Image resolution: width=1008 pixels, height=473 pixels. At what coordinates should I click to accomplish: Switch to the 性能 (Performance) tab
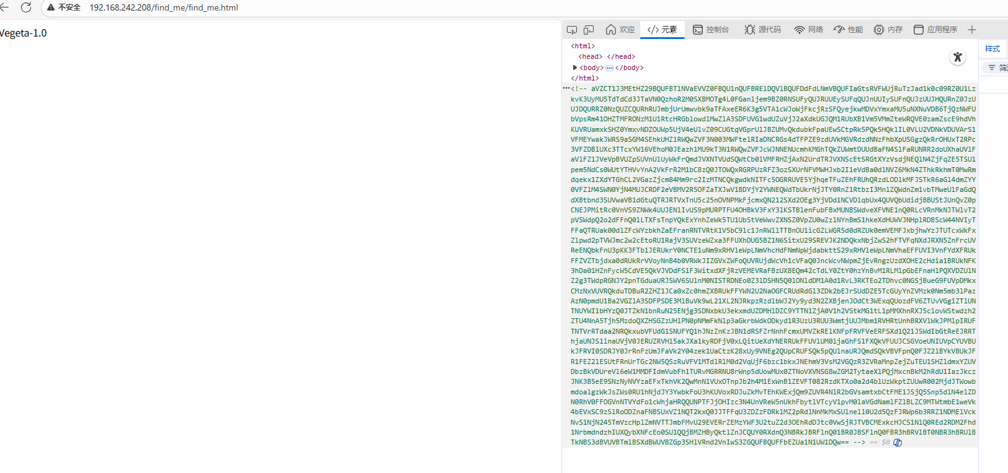pyautogui.click(x=849, y=30)
